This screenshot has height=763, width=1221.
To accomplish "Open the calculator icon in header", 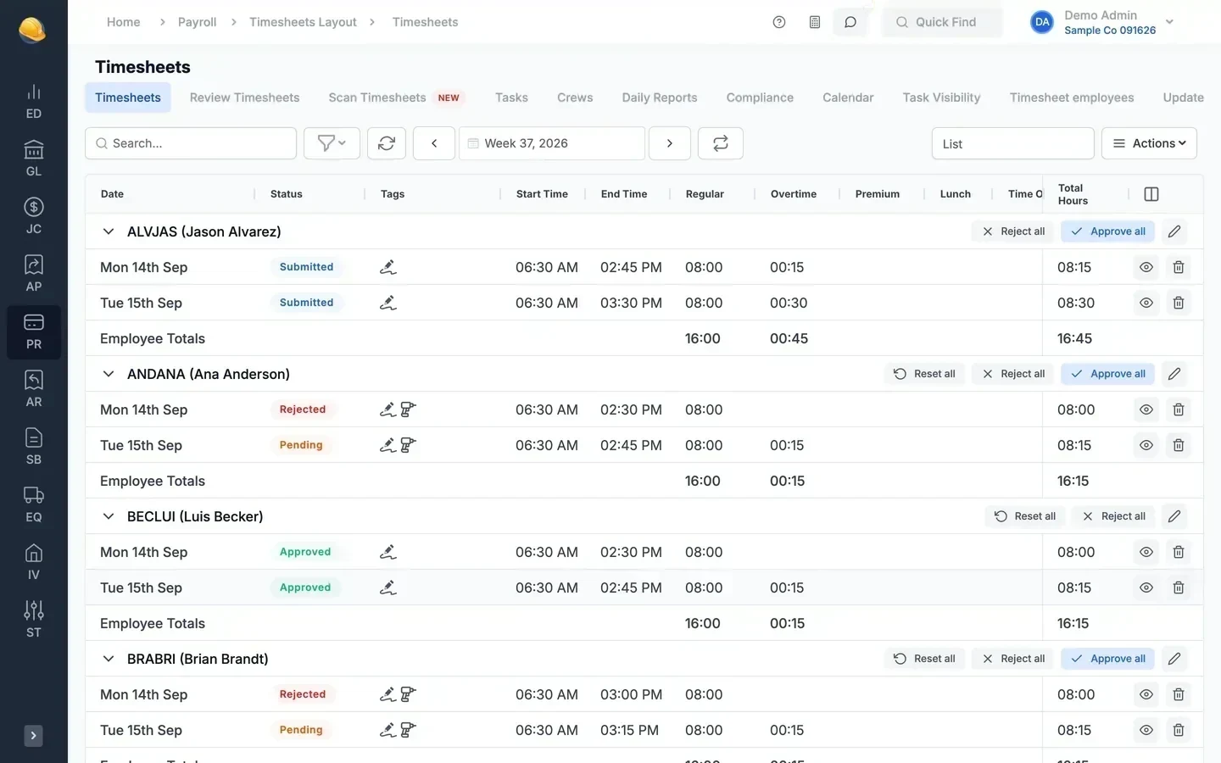I will [815, 22].
